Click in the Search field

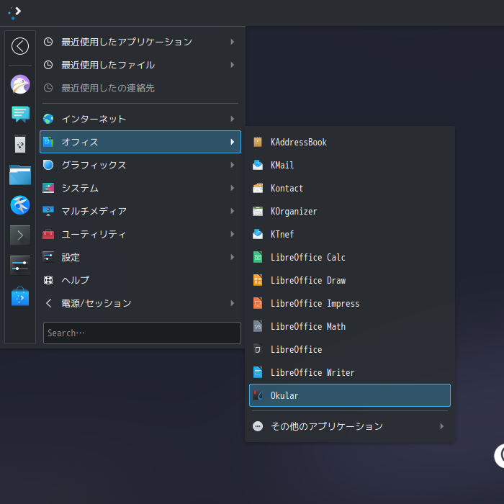coord(142,333)
